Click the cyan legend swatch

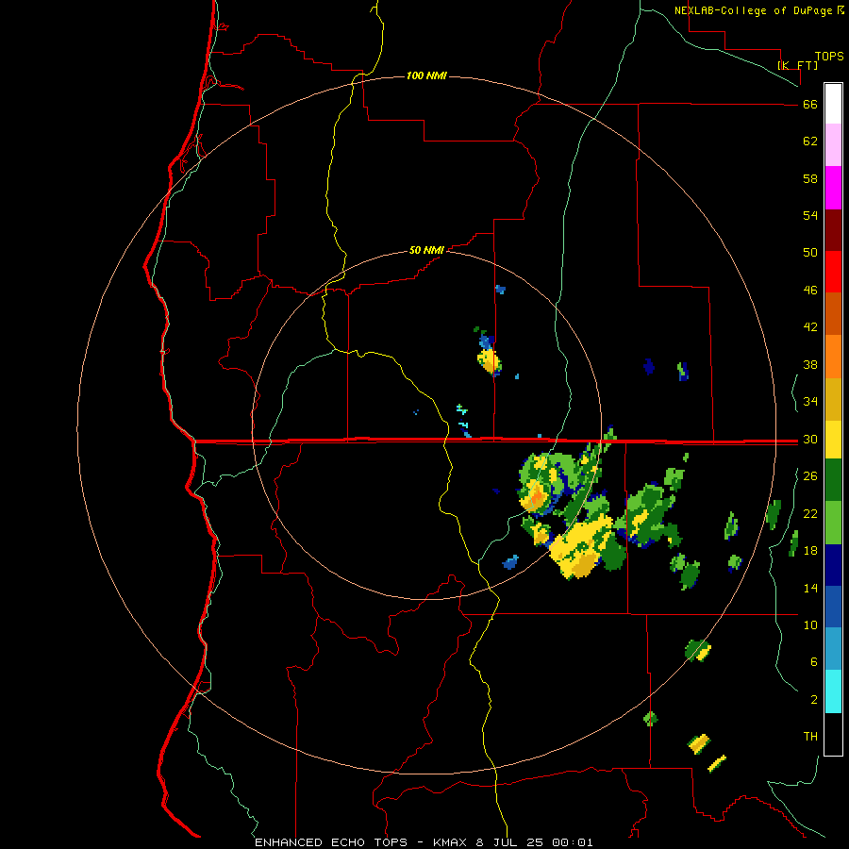pos(833,691)
